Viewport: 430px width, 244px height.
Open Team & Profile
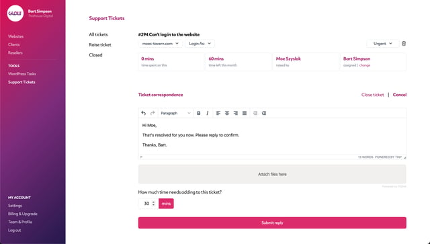coord(20,222)
